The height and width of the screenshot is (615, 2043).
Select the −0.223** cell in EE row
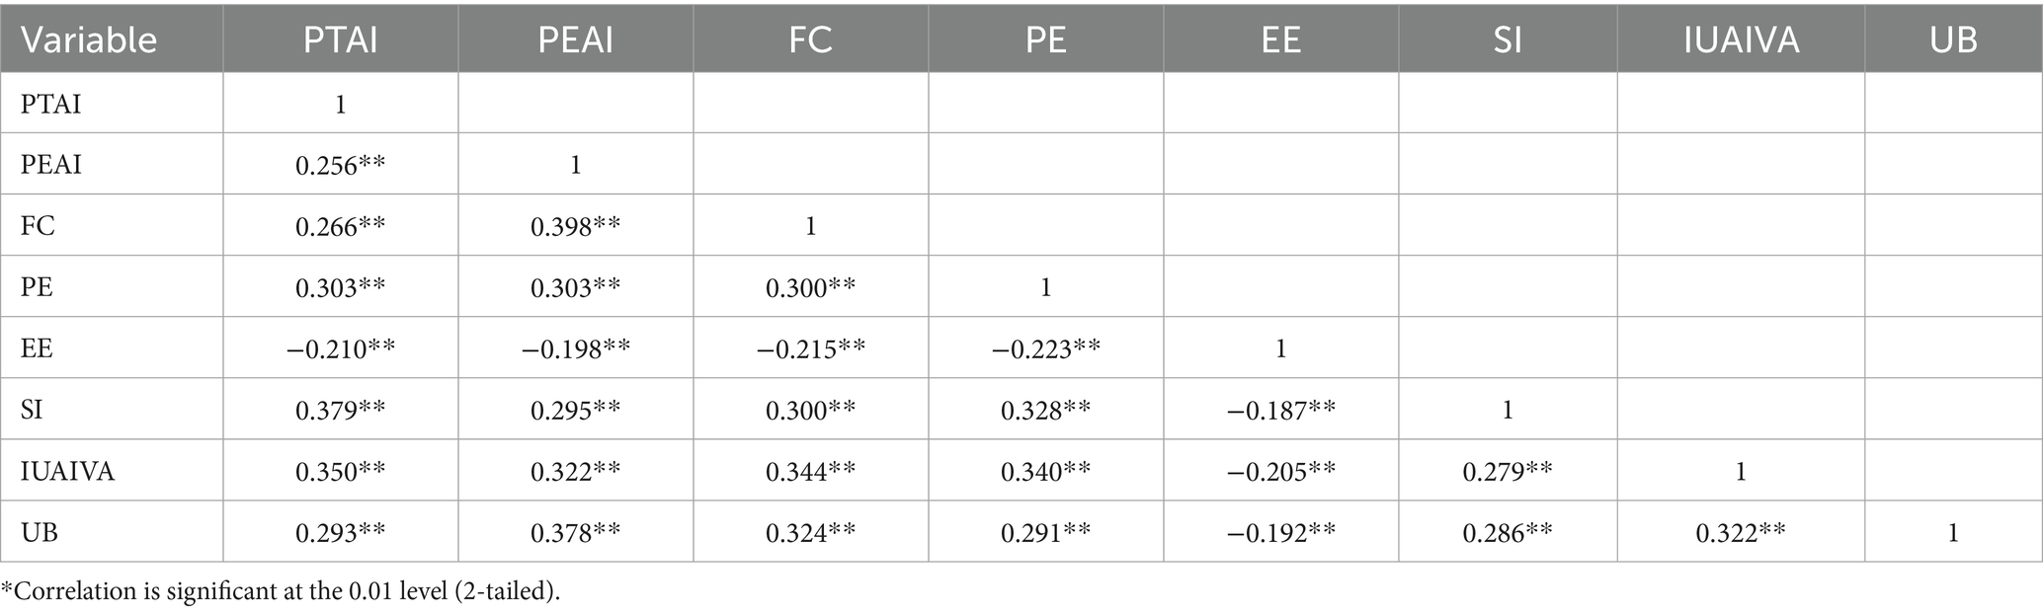pos(1045,348)
